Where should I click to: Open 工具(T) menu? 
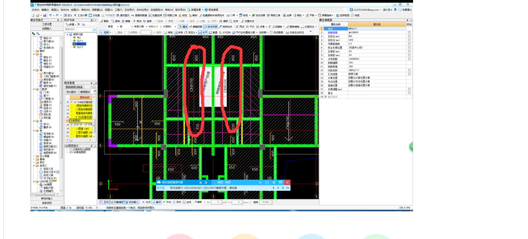[x=118, y=10]
